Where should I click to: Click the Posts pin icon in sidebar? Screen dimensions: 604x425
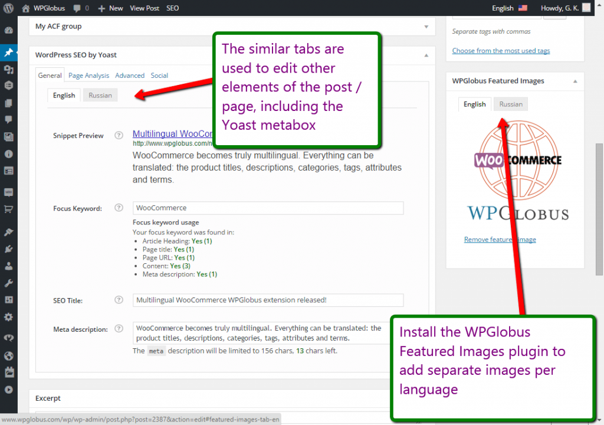point(8,53)
